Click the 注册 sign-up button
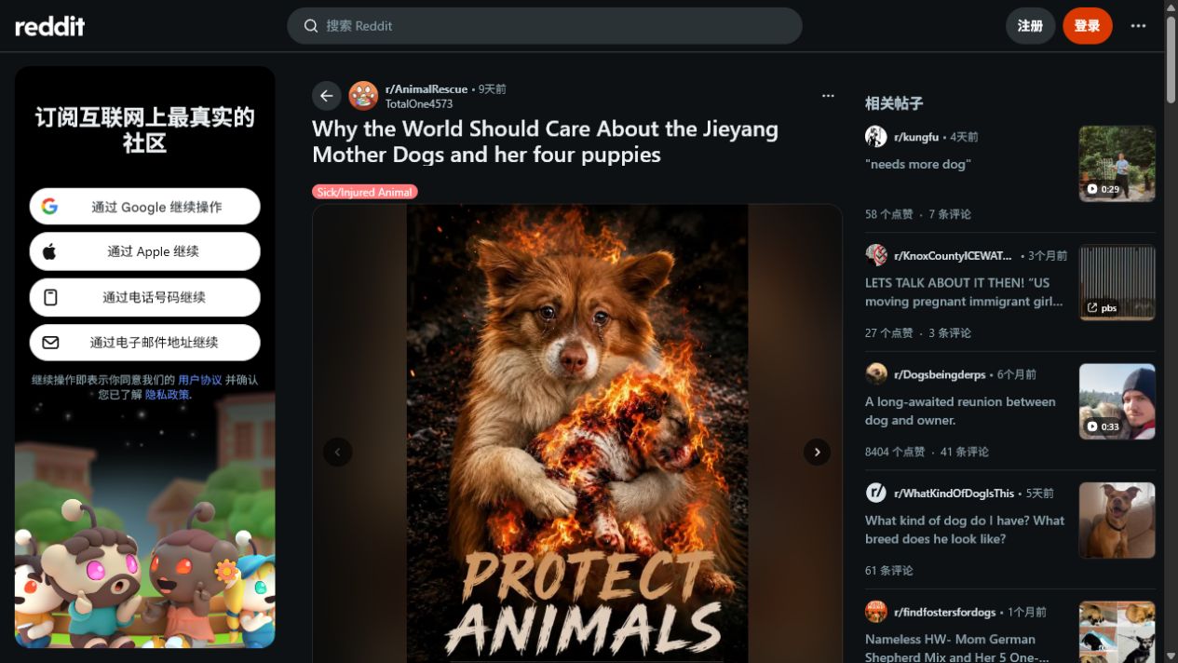The width and height of the screenshot is (1178, 663). tap(1030, 26)
